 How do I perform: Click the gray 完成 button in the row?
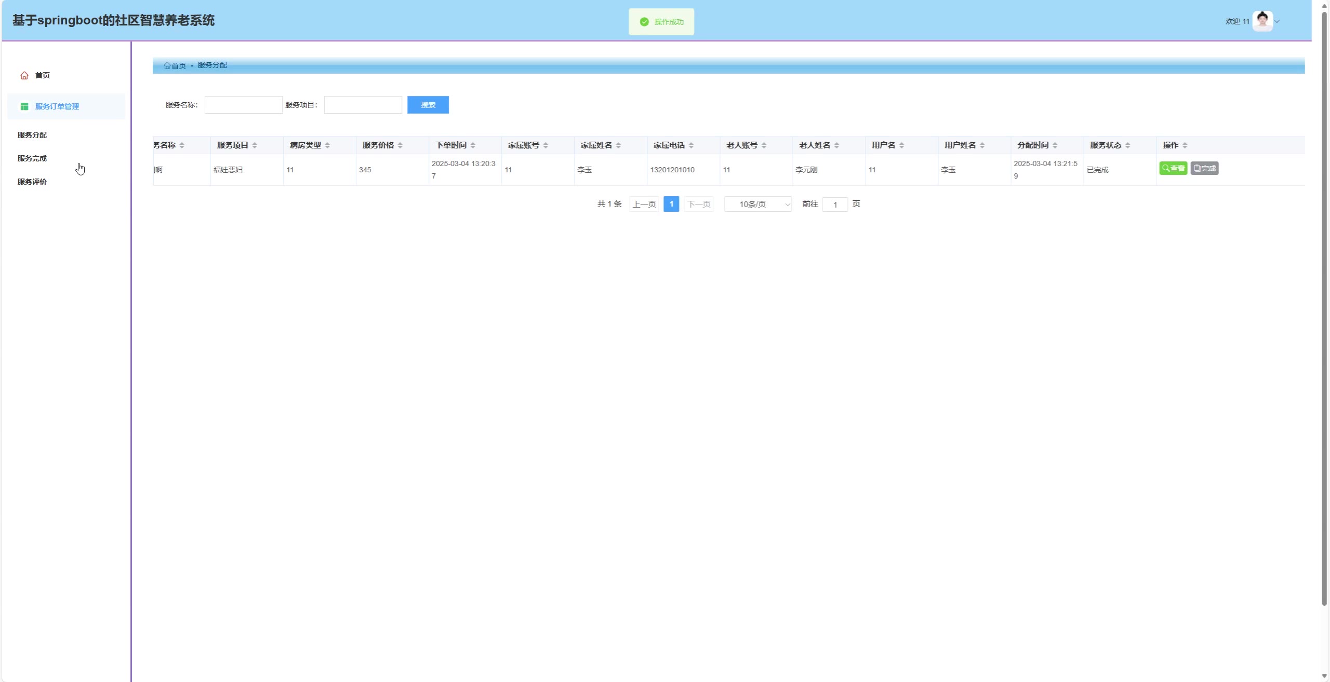point(1204,168)
